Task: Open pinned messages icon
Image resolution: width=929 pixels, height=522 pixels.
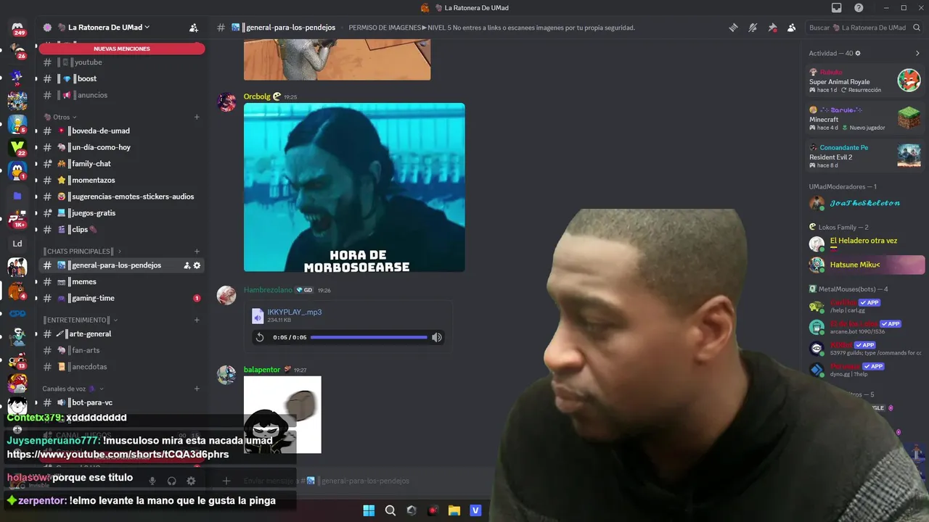Action: (772, 28)
